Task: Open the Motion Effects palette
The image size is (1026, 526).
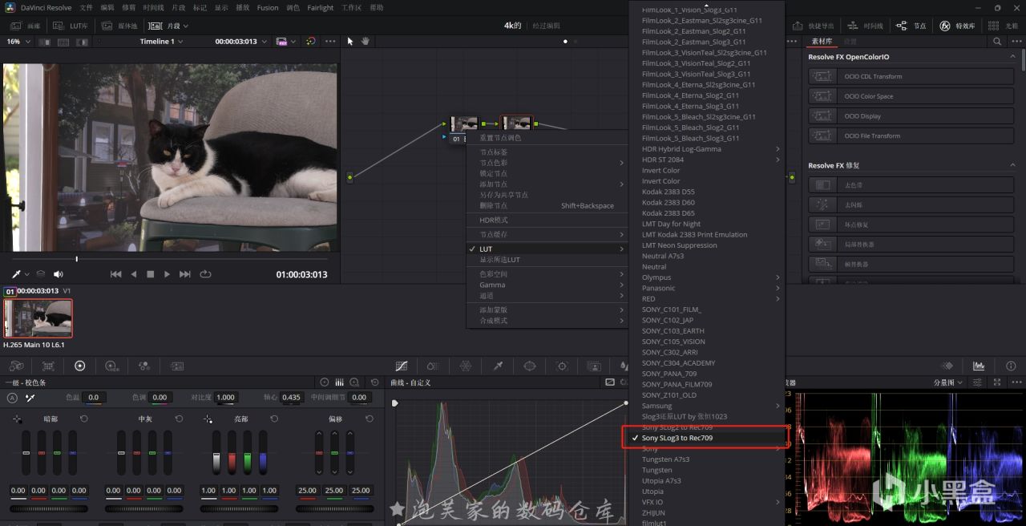Action: (x=176, y=366)
